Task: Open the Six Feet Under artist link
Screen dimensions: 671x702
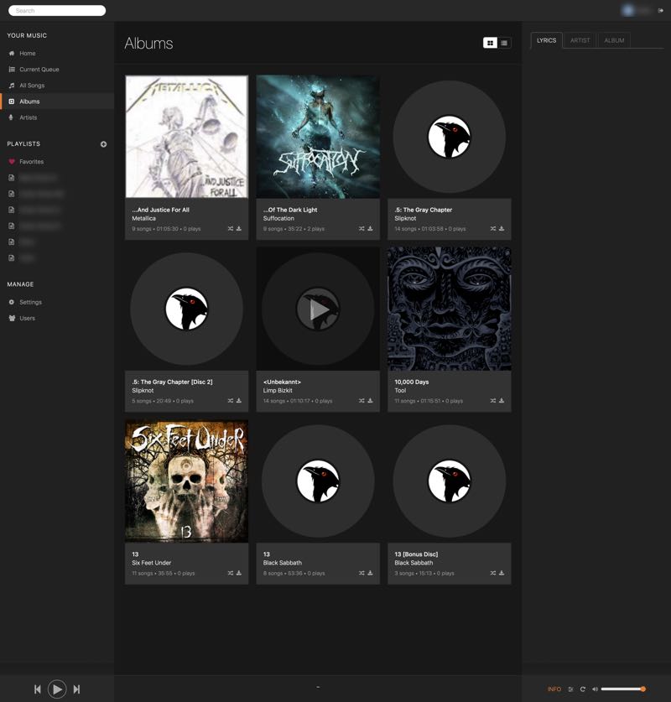Action: (x=151, y=563)
